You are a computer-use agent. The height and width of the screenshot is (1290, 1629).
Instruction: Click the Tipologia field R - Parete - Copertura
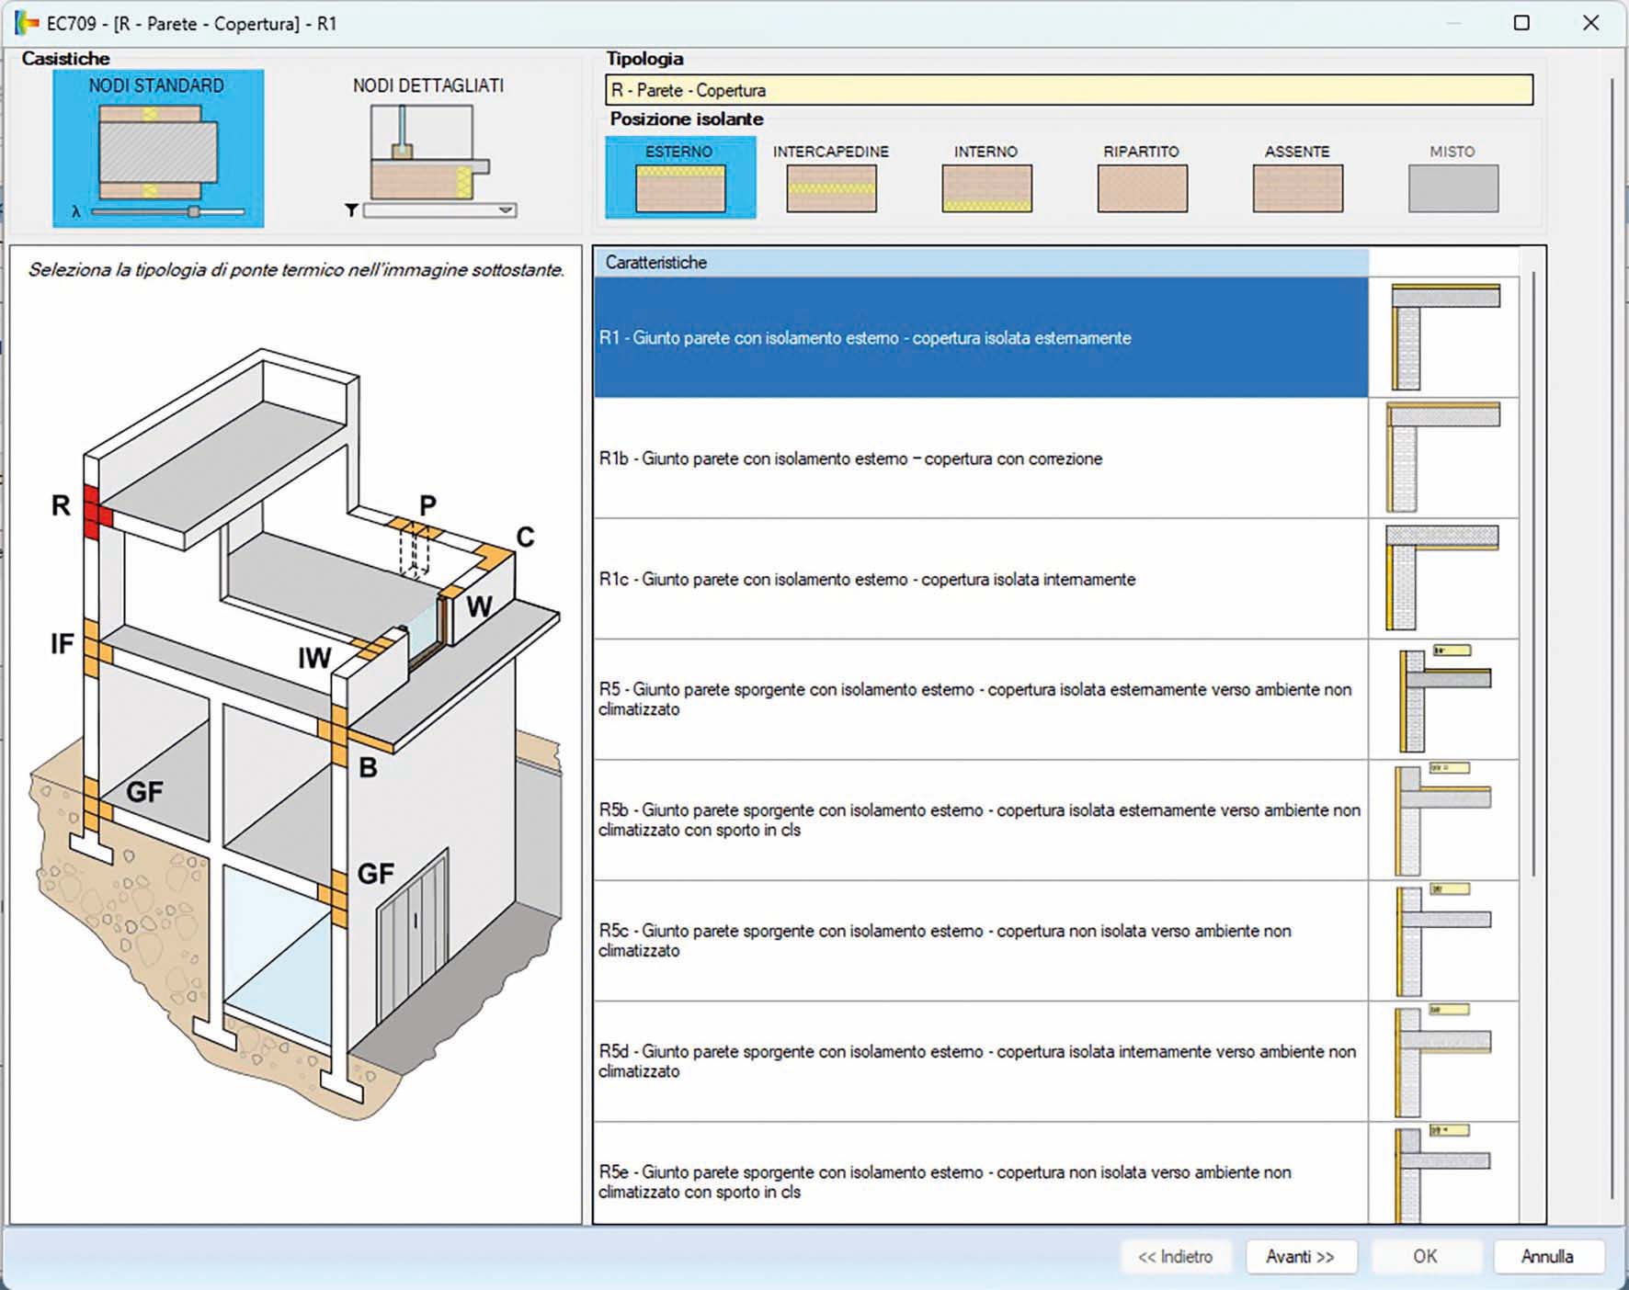[1069, 90]
